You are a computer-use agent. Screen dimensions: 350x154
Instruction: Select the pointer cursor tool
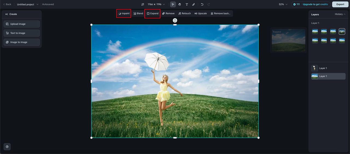173,4
